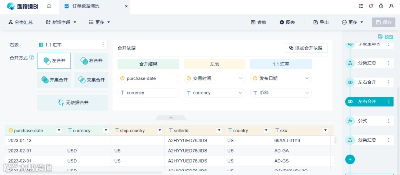This screenshot has height=175, width=400.
Task: Select the 左合并 merge mode
Action: (x=54, y=61)
